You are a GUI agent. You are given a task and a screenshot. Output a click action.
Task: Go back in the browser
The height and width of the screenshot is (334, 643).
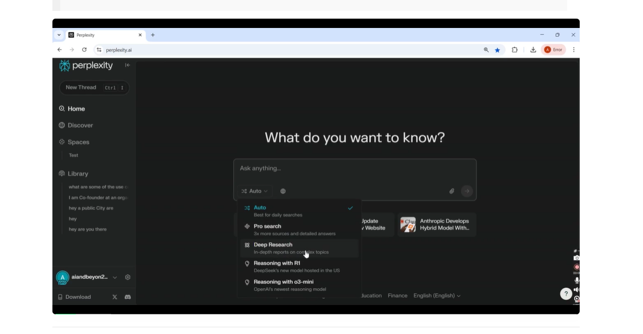[60, 50]
